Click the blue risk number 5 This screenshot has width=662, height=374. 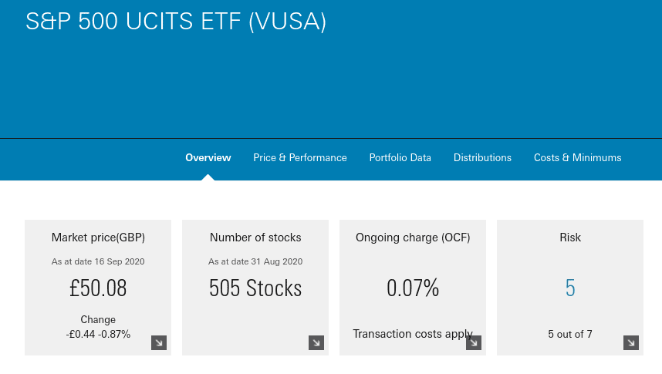pyautogui.click(x=570, y=288)
